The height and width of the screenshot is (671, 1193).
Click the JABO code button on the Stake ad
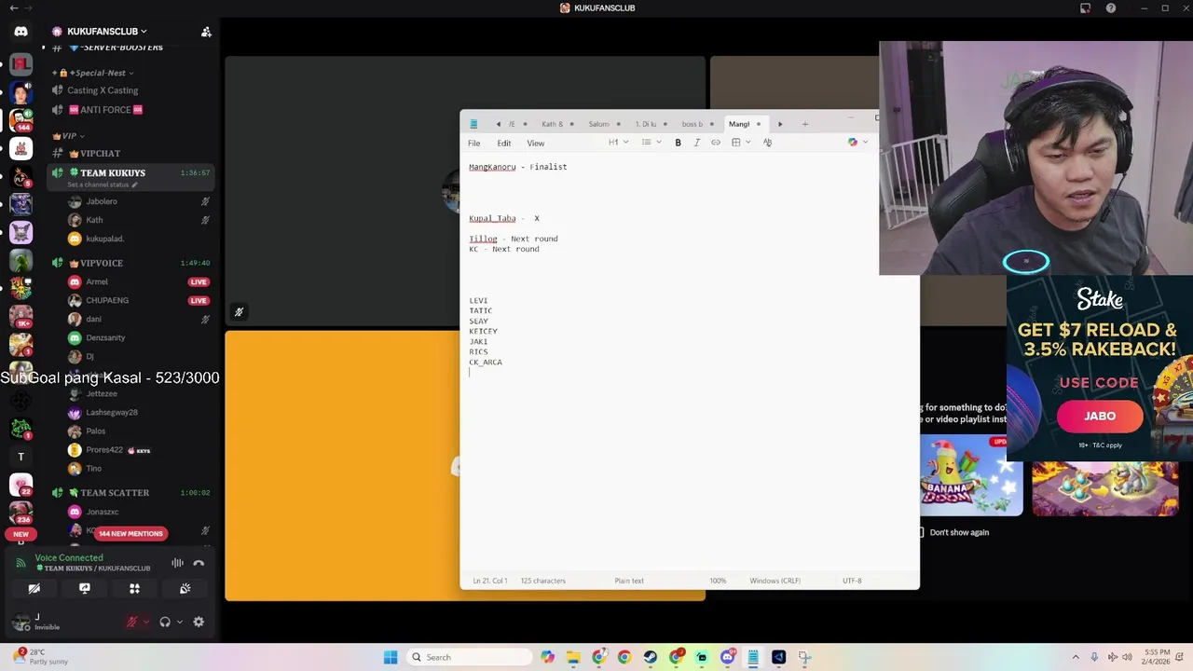click(x=1100, y=416)
